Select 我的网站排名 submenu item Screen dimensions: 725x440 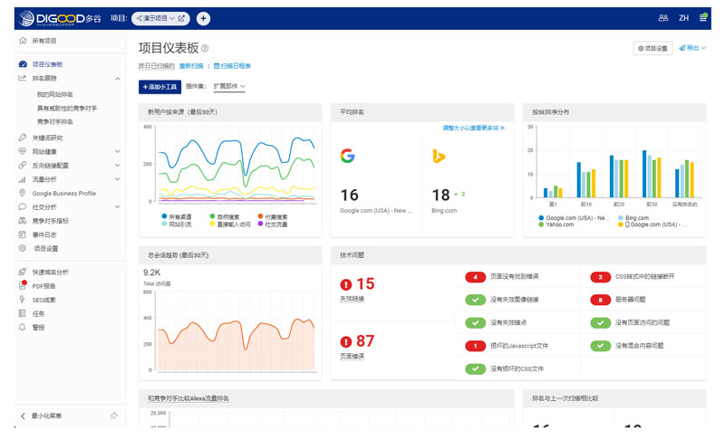point(55,94)
